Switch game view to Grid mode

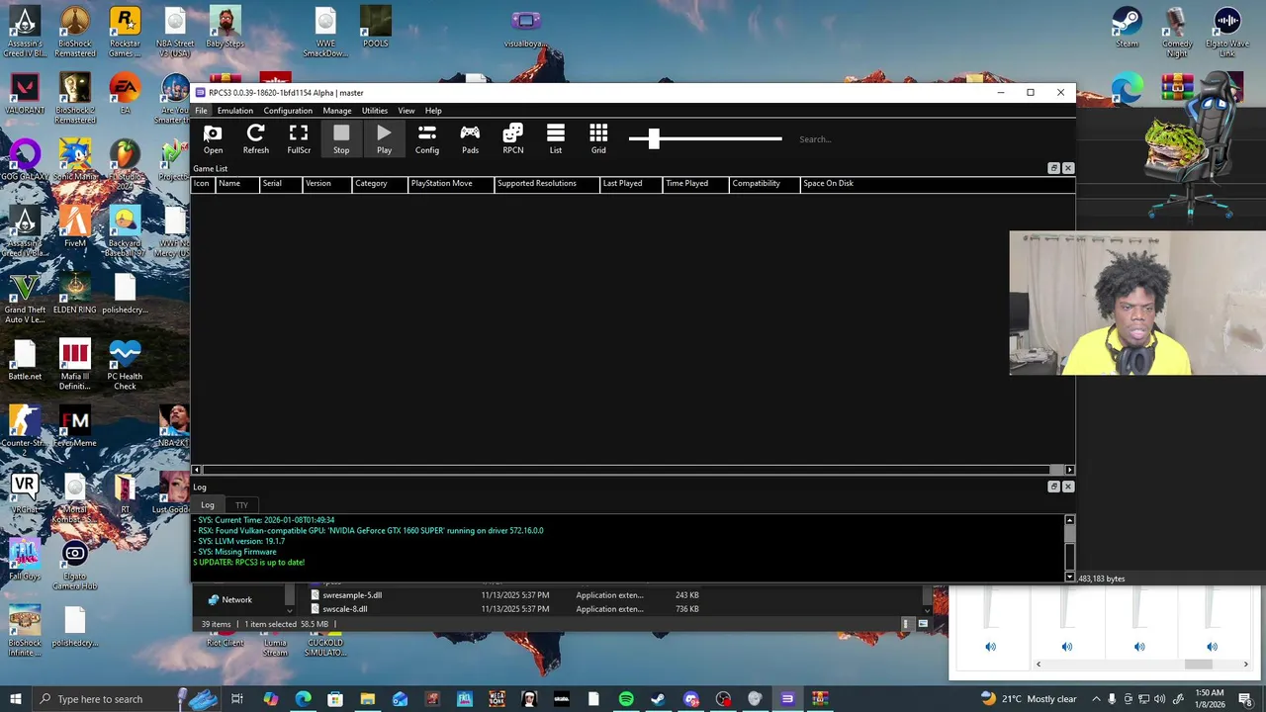click(598, 139)
